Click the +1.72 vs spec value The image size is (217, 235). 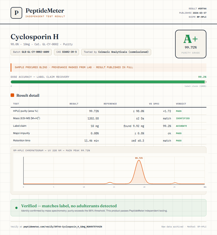tap(167, 111)
